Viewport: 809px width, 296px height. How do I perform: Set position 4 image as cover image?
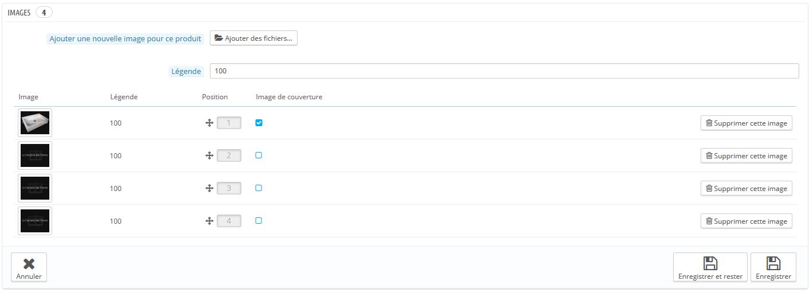click(x=259, y=221)
